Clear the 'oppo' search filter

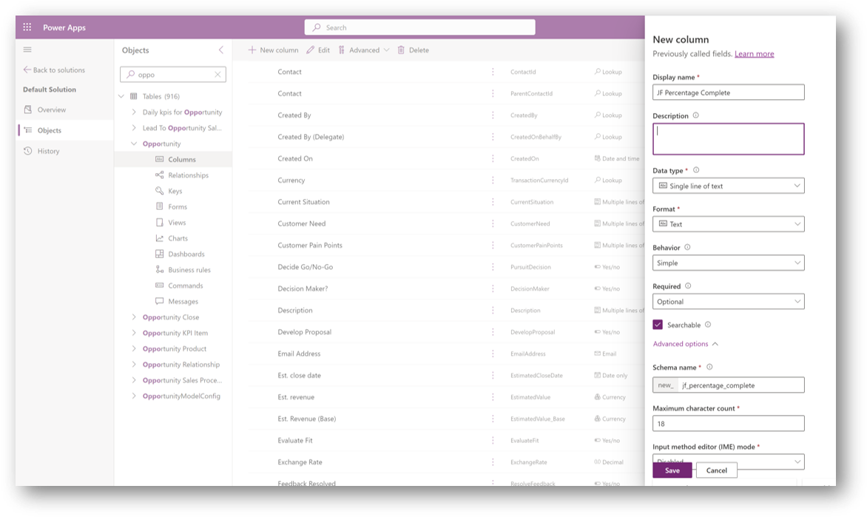(x=217, y=75)
